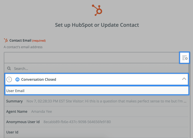Viewport: 193px width, 138px height.
Task: Click the Set up HubSpot heading
Action: coord(97,25)
